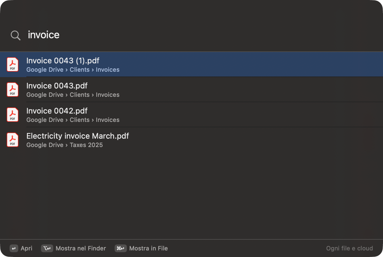Select the Invoice 0043.pdf result row

pos(191,90)
